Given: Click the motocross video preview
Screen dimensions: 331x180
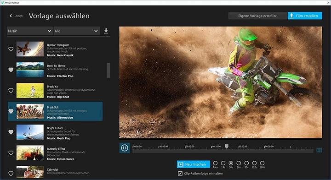Looking at the screenshot, I should coord(221,82).
